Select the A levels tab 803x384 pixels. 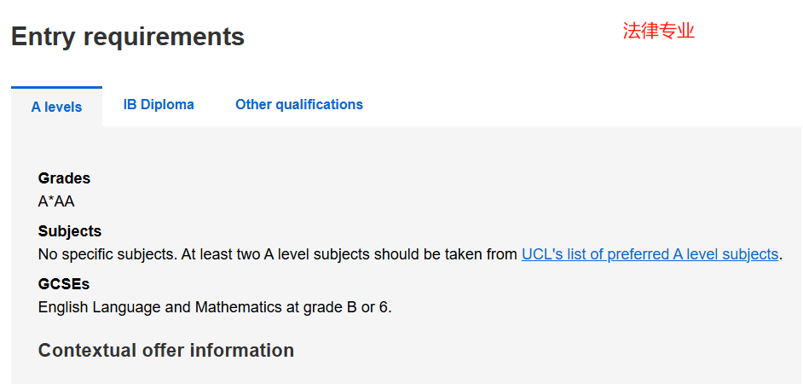(x=56, y=107)
